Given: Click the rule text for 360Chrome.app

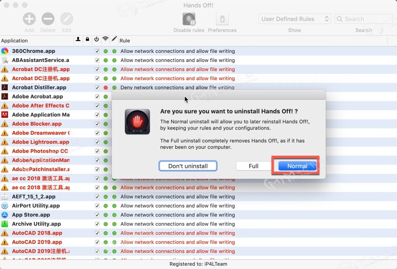Looking at the screenshot, I should (178, 51).
